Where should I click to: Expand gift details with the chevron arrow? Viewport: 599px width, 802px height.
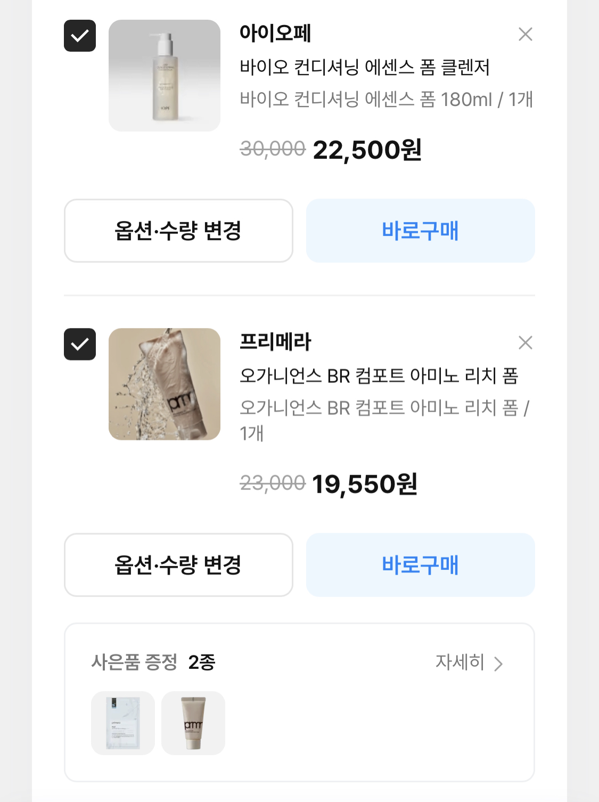(x=498, y=664)
